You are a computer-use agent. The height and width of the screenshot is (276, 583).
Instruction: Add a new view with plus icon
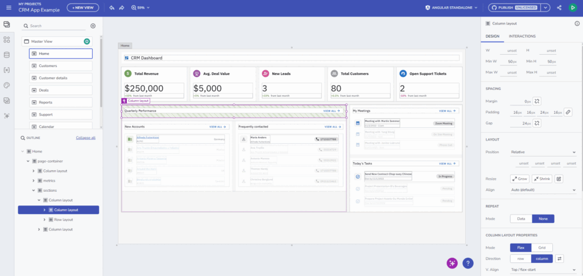coord(93,26)
